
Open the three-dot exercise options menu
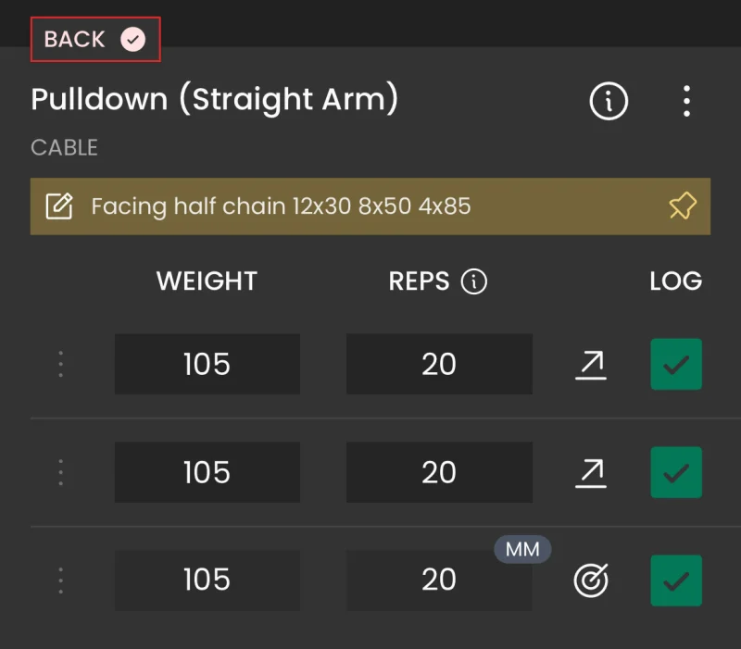coord(686,101)
